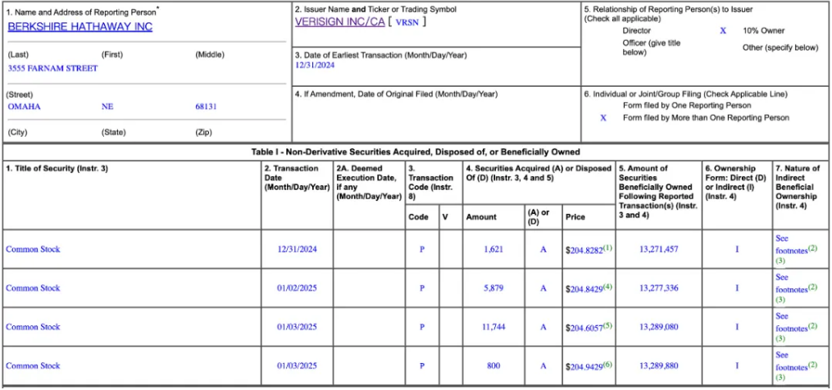This screenshot has height=390, width=832.
Task: Select the 68131 zip code value
Action: pyautogui.click(x=206, y=107)
